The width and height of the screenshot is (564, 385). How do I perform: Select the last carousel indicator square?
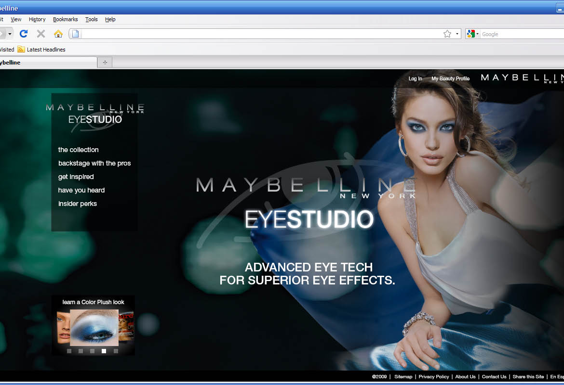pyautogui.click(x=116, y=351)
